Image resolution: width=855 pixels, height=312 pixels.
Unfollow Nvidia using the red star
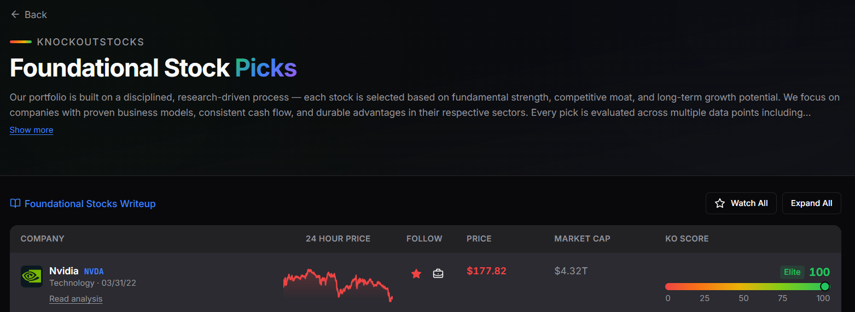click(x=416, y=273)
